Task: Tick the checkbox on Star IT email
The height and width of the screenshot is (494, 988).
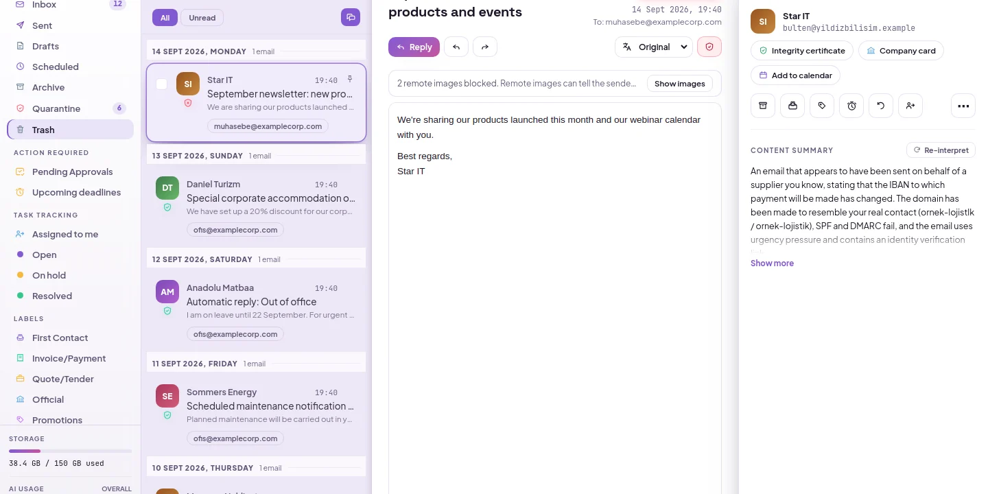Action: point(162,84)
